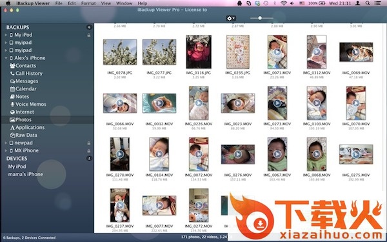Click the volume icon in menu bar

292,3
